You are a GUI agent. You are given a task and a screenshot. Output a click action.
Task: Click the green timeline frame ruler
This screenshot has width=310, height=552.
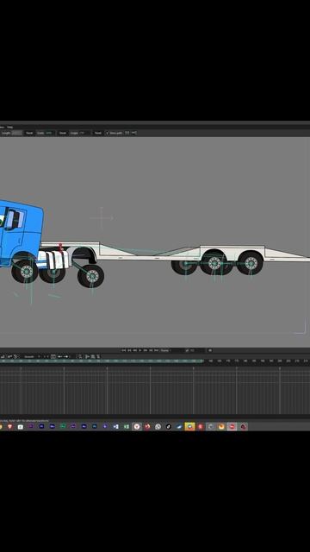pyautogui.click(x=102, y=361)
